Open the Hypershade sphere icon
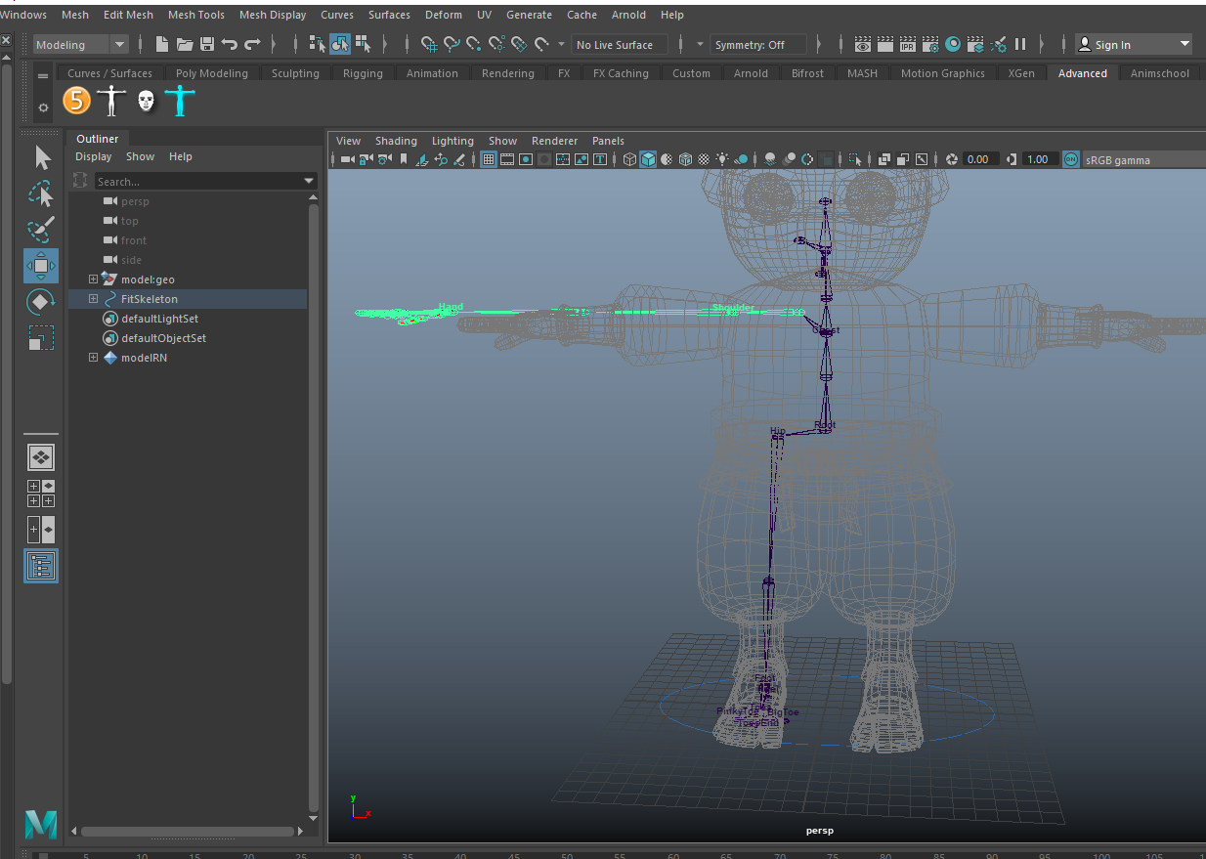This screenshot has width=1206, height=859. click(953, 44)
